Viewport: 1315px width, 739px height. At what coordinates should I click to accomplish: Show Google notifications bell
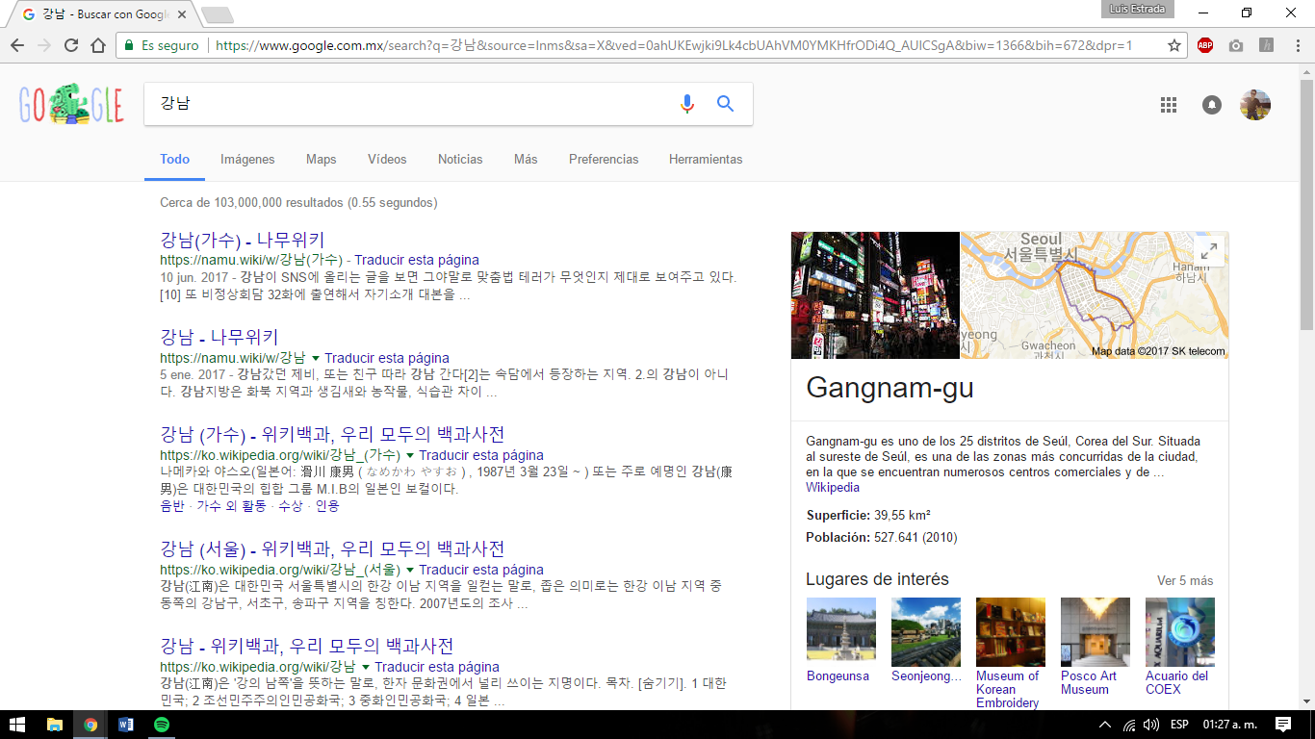pos(1212,105)
